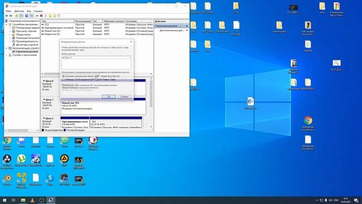Open File Explorer from the taskbar
The height and width of the screenshot is (204, 362).
tap(23, 200)
